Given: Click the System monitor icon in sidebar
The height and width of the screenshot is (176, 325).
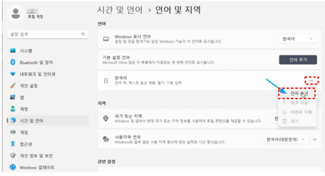Looking at the screenshot, I should 13,51.
